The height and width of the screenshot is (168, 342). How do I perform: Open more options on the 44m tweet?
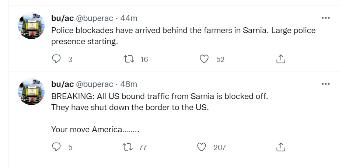point(325,18)
